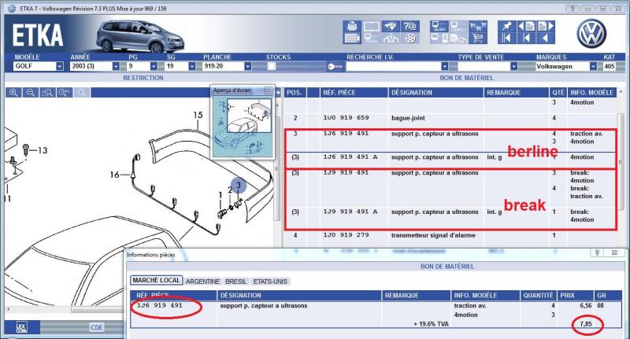
Task: Open the MODÈLE dropdown showing GOLF
Action: point(60,66)
